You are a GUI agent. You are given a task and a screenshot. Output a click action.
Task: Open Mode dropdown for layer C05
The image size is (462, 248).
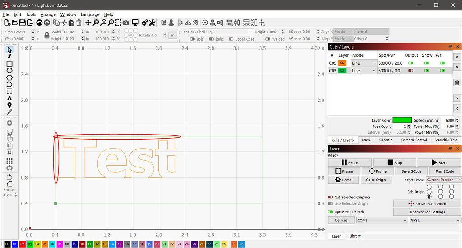click(x=364, y=63)
